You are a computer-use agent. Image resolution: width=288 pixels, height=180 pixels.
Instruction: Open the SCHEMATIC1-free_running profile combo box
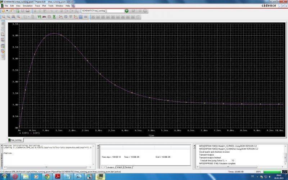point(93,11)
